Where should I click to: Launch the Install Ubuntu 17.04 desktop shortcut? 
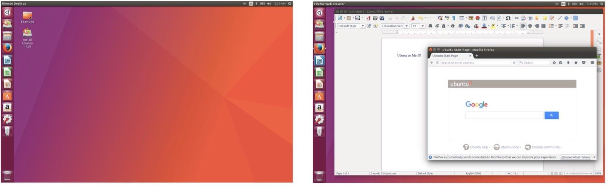27,33
